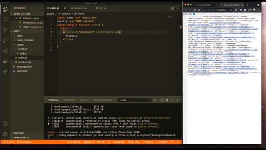266x150 pixels.
Task: Kill the terminal with trash icon
Action: tap(167, 100)
